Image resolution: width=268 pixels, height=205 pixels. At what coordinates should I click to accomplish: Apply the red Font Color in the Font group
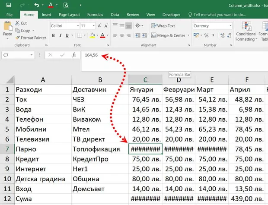102,35
